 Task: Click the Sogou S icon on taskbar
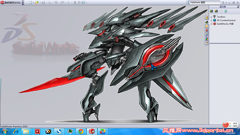59,131
